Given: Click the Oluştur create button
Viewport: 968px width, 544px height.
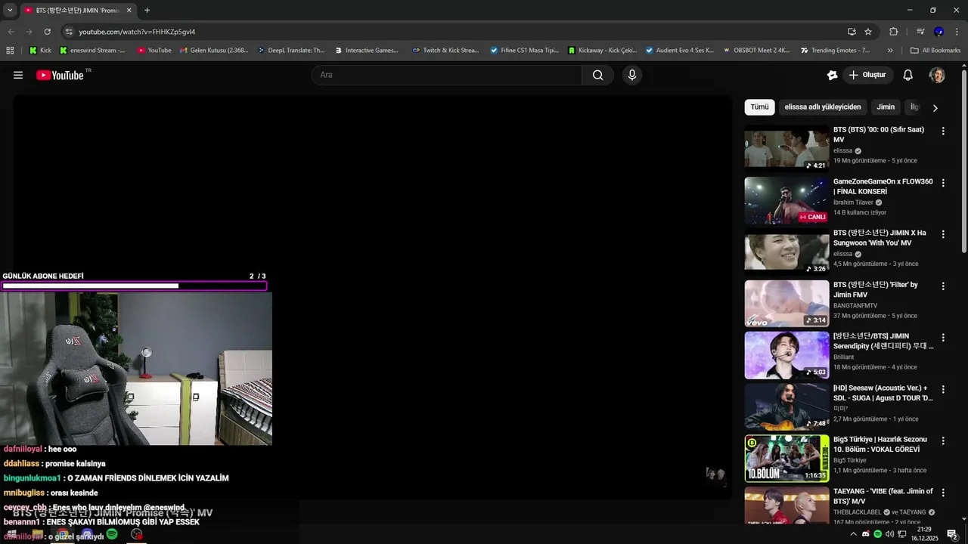Looking at the screenshot, I should click(x=869, y=75).
